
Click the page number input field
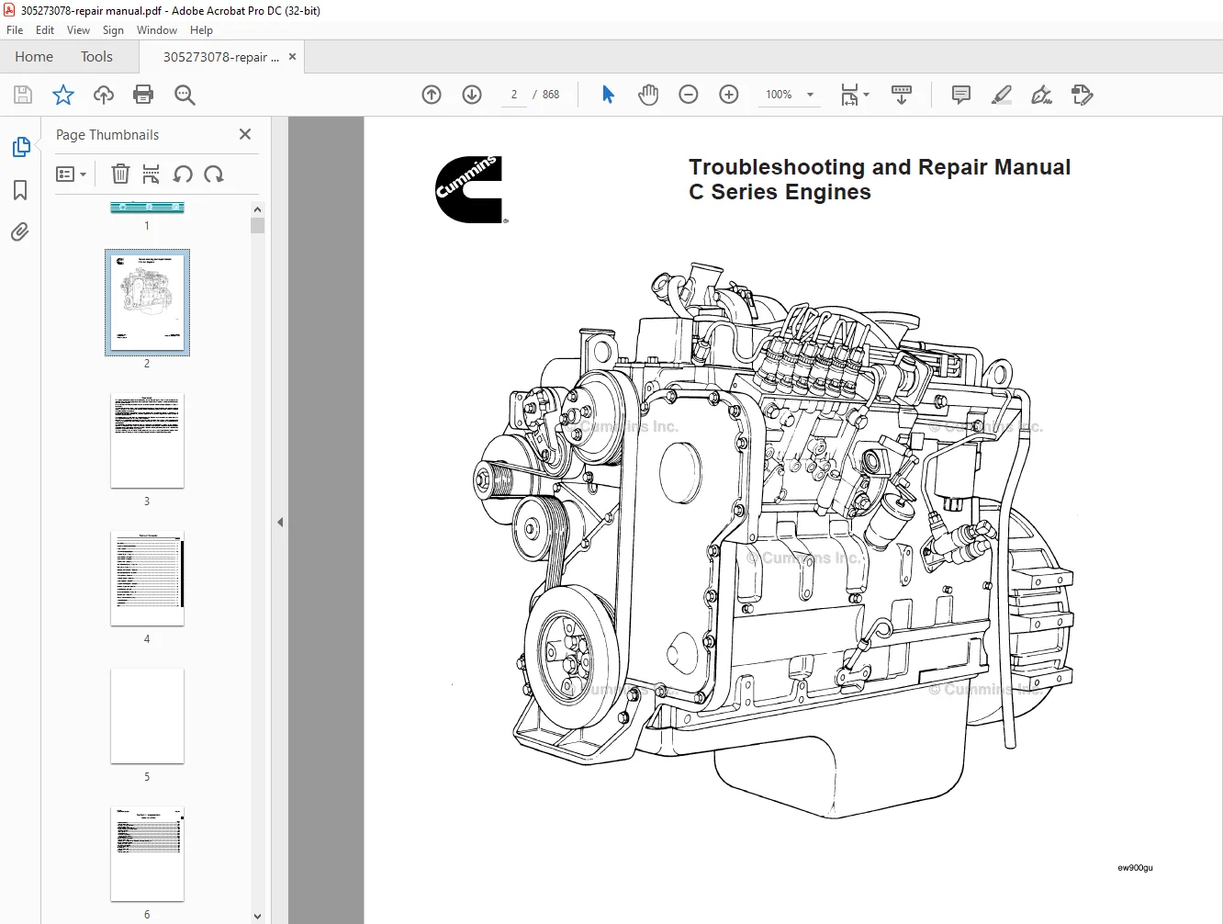(x=514, y=95)
